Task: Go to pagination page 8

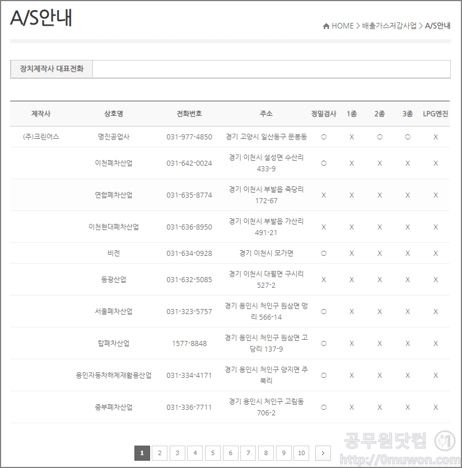Action: (266, 453)
